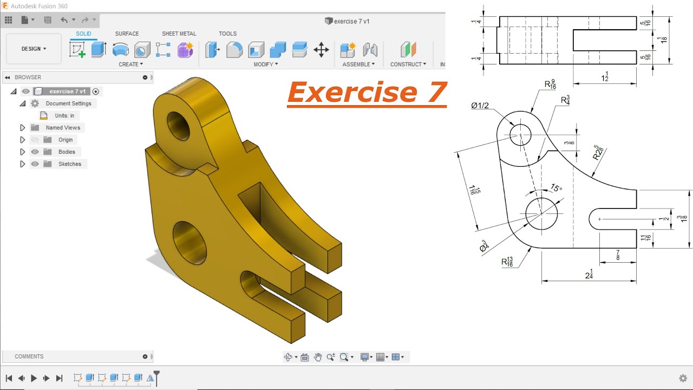Select the Fillet tool
Screen dimensions: 693x390
click(x=234, y=50)
